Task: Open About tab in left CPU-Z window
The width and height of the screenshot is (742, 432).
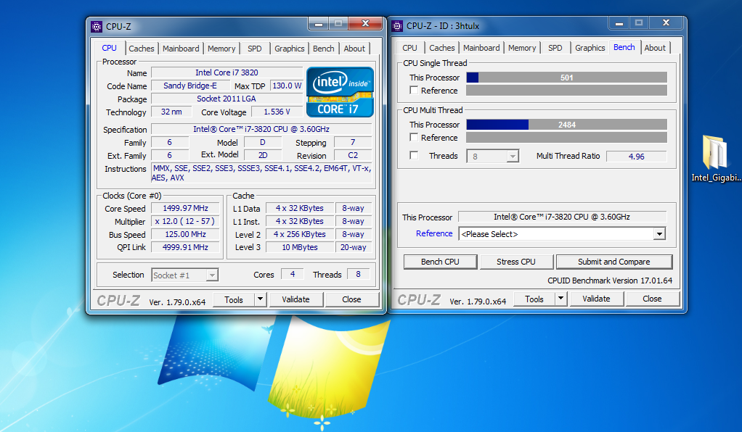Action: (x=354, y=49)
